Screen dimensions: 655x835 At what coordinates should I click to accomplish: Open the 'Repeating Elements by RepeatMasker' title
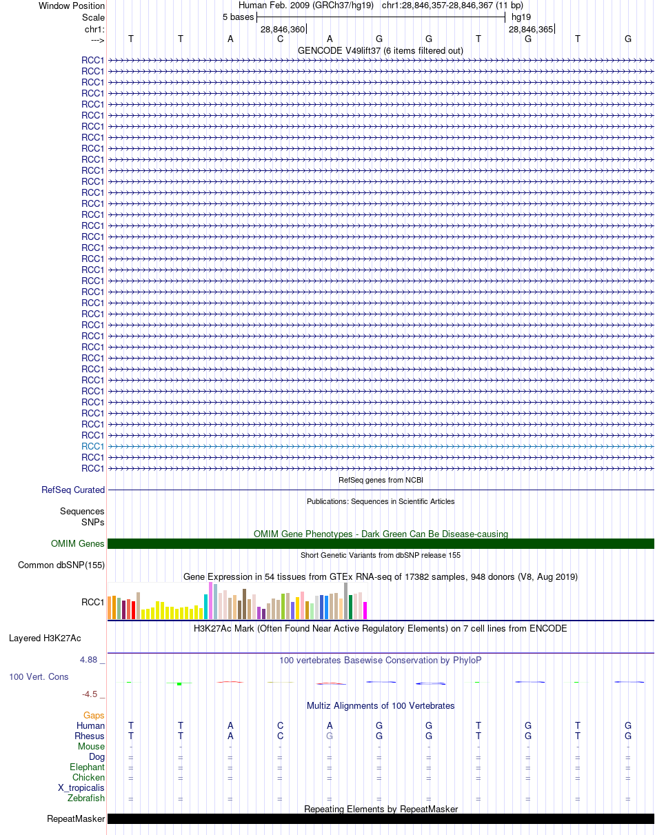point(381,809)
